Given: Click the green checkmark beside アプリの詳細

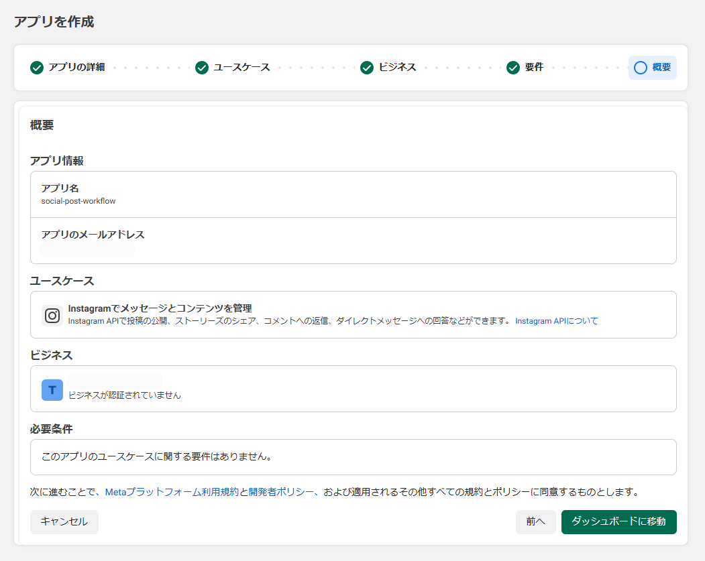Looking at the screenshot, I should point(37,68).
